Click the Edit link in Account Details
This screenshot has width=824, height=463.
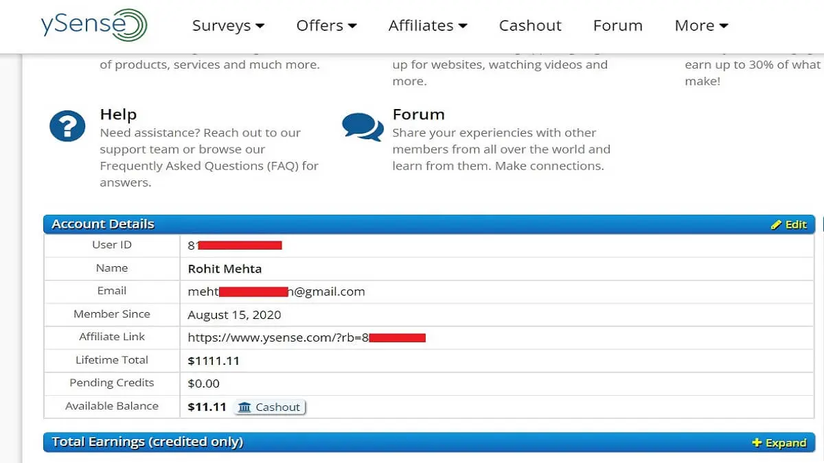(796, 225)
